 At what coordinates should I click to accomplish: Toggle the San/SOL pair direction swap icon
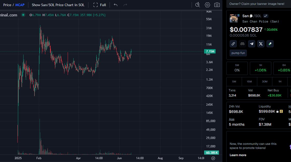(x=265, y=16)
